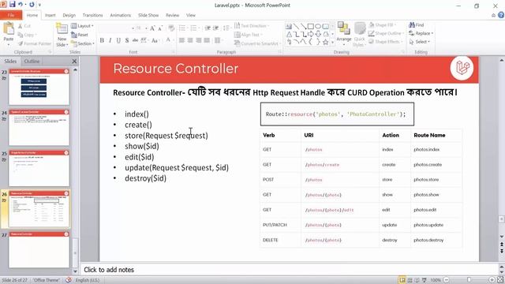
Task: Open font color picker A
Action: [x=168, y=40]
